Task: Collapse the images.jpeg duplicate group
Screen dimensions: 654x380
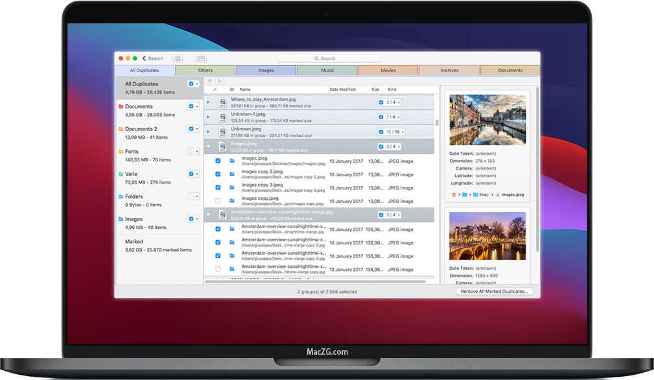Action: (208, 145)
